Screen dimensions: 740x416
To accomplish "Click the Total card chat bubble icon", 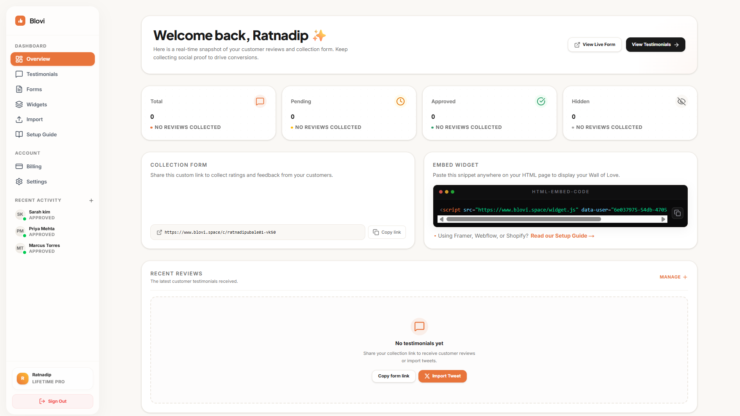I will (x=260, y=101).
